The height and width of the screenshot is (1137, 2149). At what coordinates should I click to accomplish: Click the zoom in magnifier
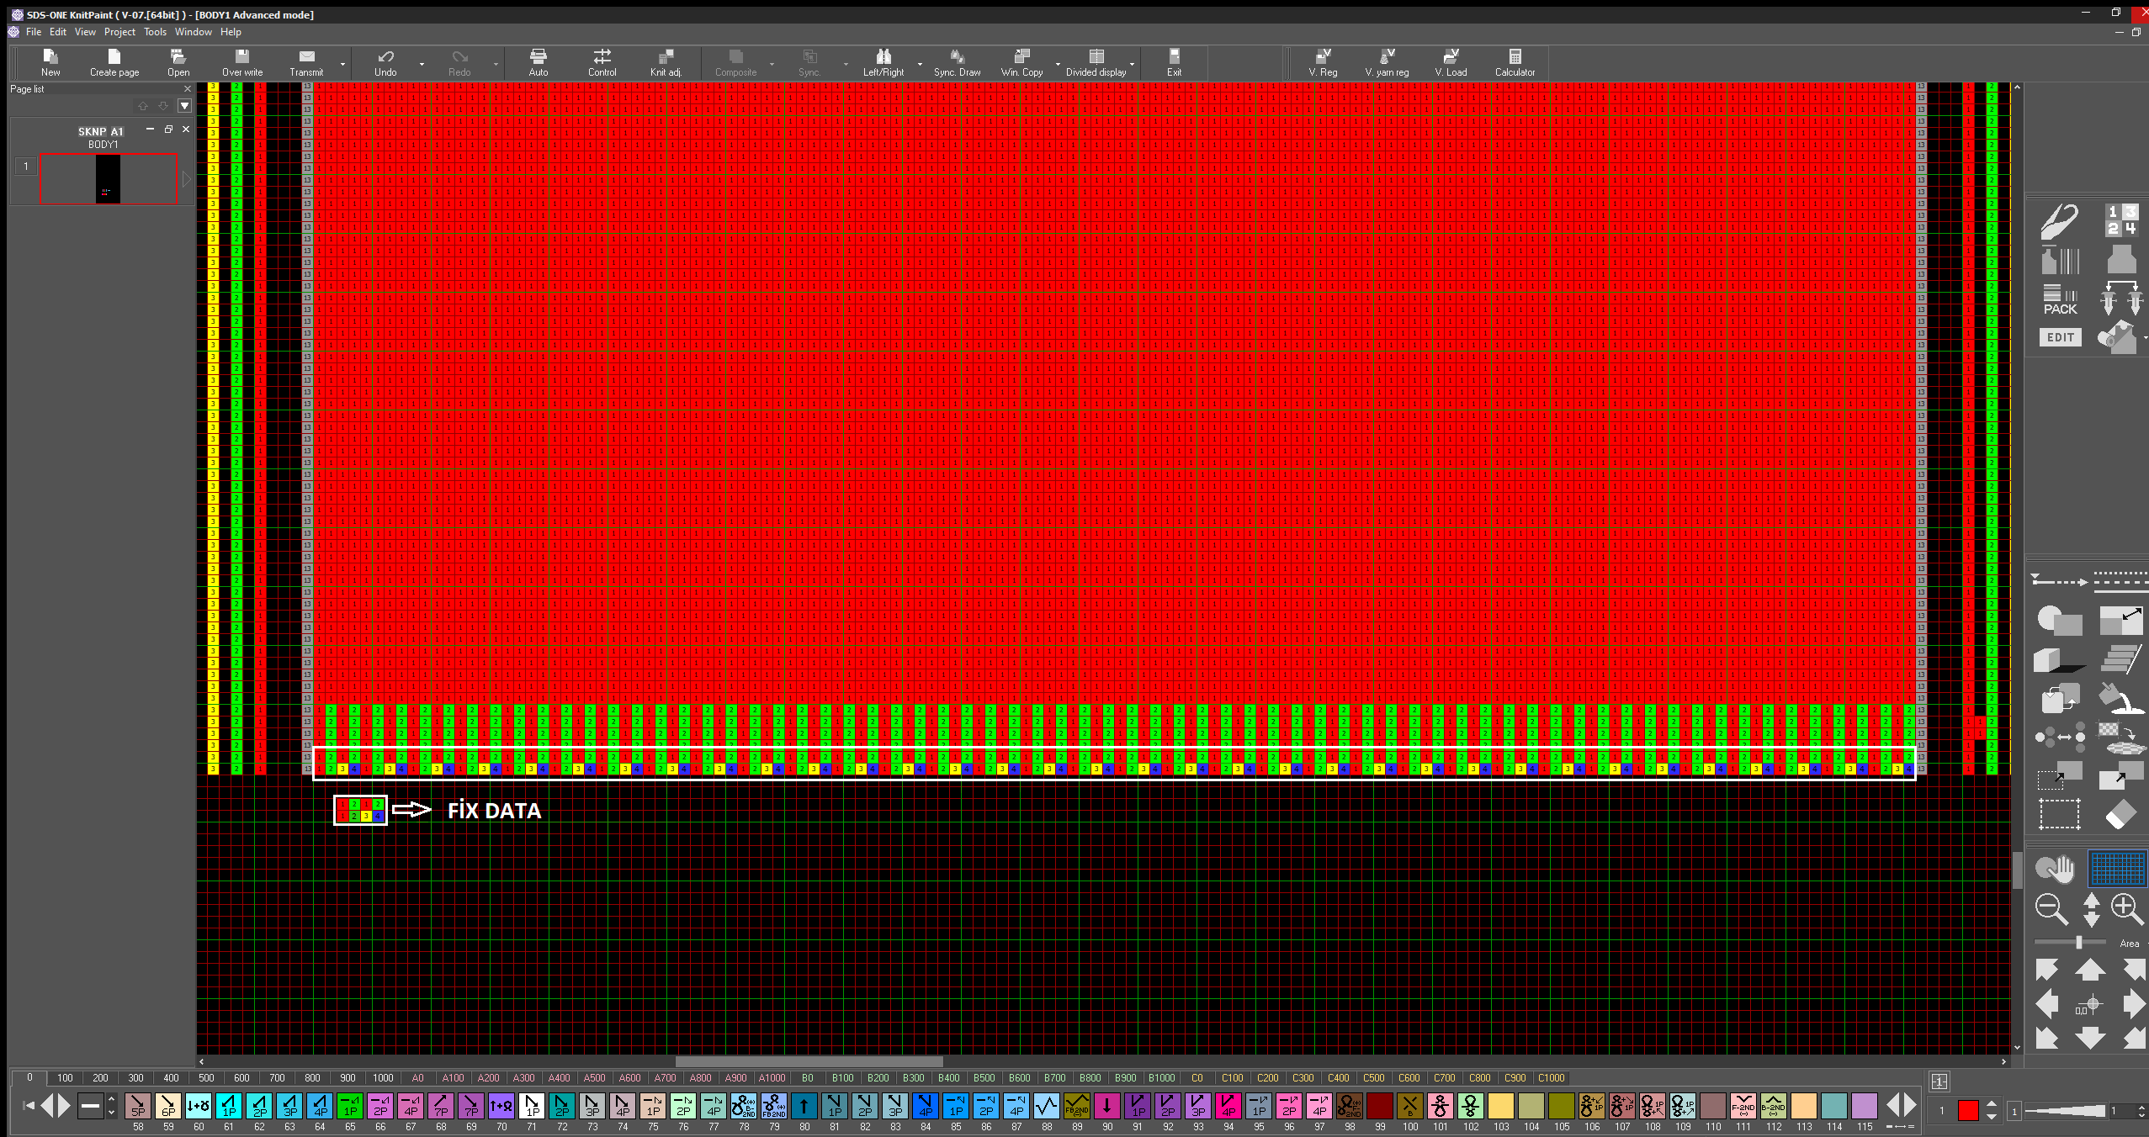click(2126, 909)
